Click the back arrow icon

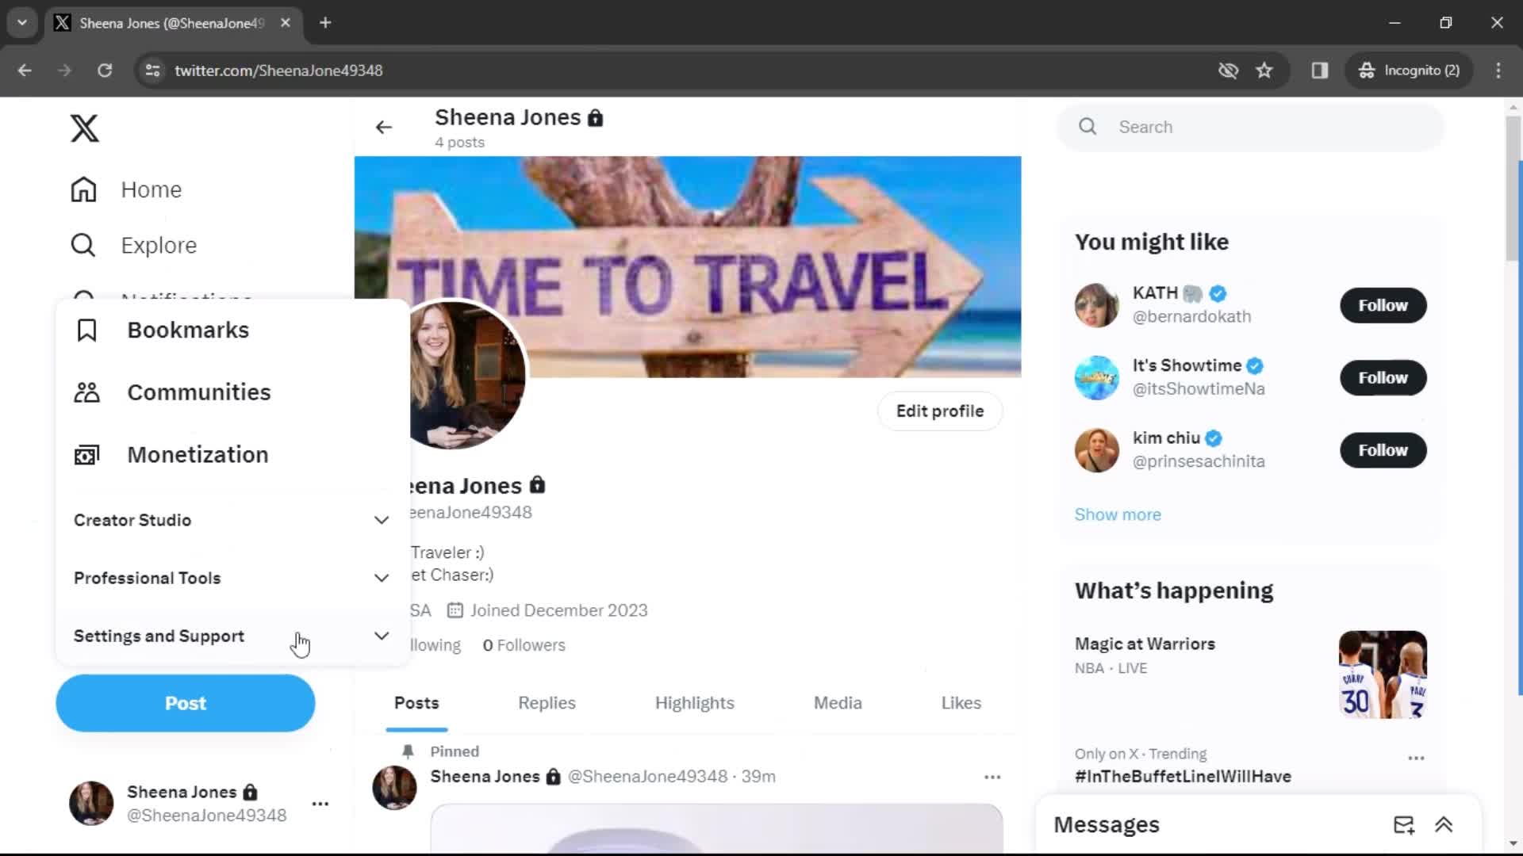coord(385,127)
